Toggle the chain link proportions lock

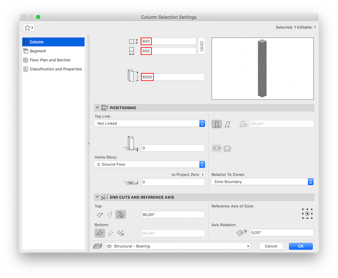coord(201,46)
